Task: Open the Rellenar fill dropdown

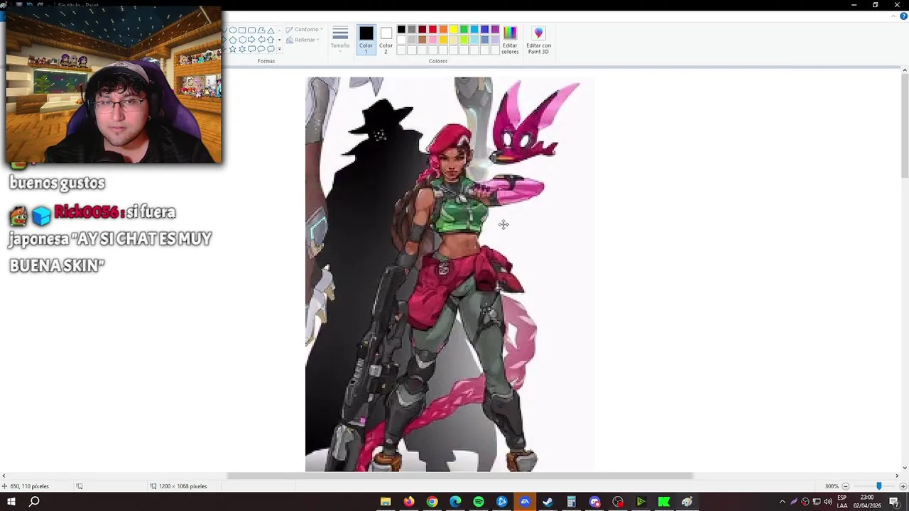Action: (x=302, y=40)
